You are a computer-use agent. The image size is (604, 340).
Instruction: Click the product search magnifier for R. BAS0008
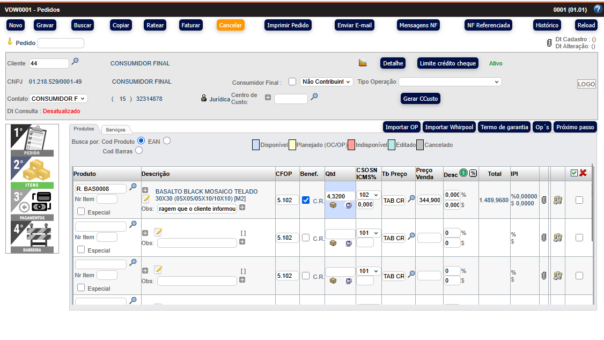click(x=133, y=187)
